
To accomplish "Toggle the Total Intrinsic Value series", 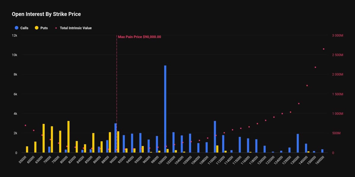I will (73, 28).
